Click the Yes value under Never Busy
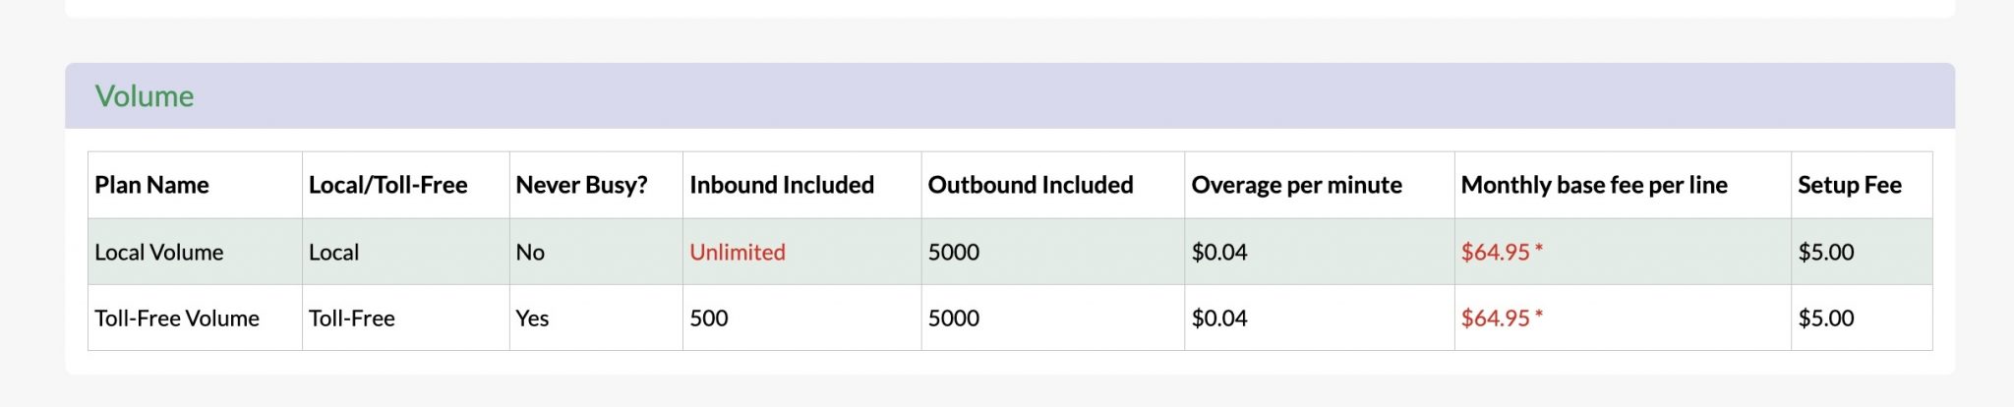This screenshot has width=2014, height=407. (x=532, y=319)
